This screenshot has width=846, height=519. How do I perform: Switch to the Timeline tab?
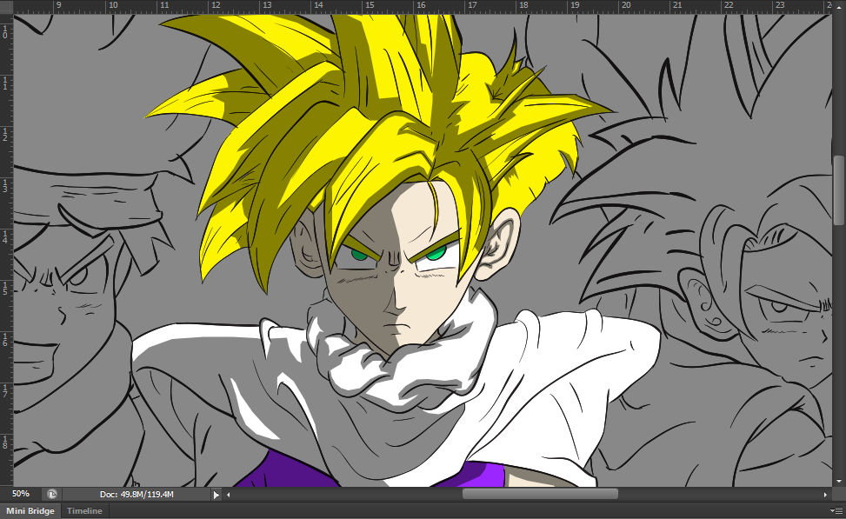pyautogui.click(x=83, y=511)
